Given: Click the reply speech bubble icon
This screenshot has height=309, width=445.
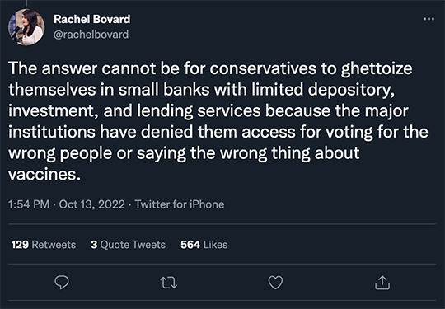Looking at the screenshot, I should point(62,283).
